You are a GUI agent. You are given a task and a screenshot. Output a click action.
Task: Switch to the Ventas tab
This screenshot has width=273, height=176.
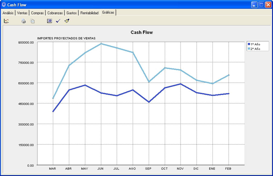22,13
